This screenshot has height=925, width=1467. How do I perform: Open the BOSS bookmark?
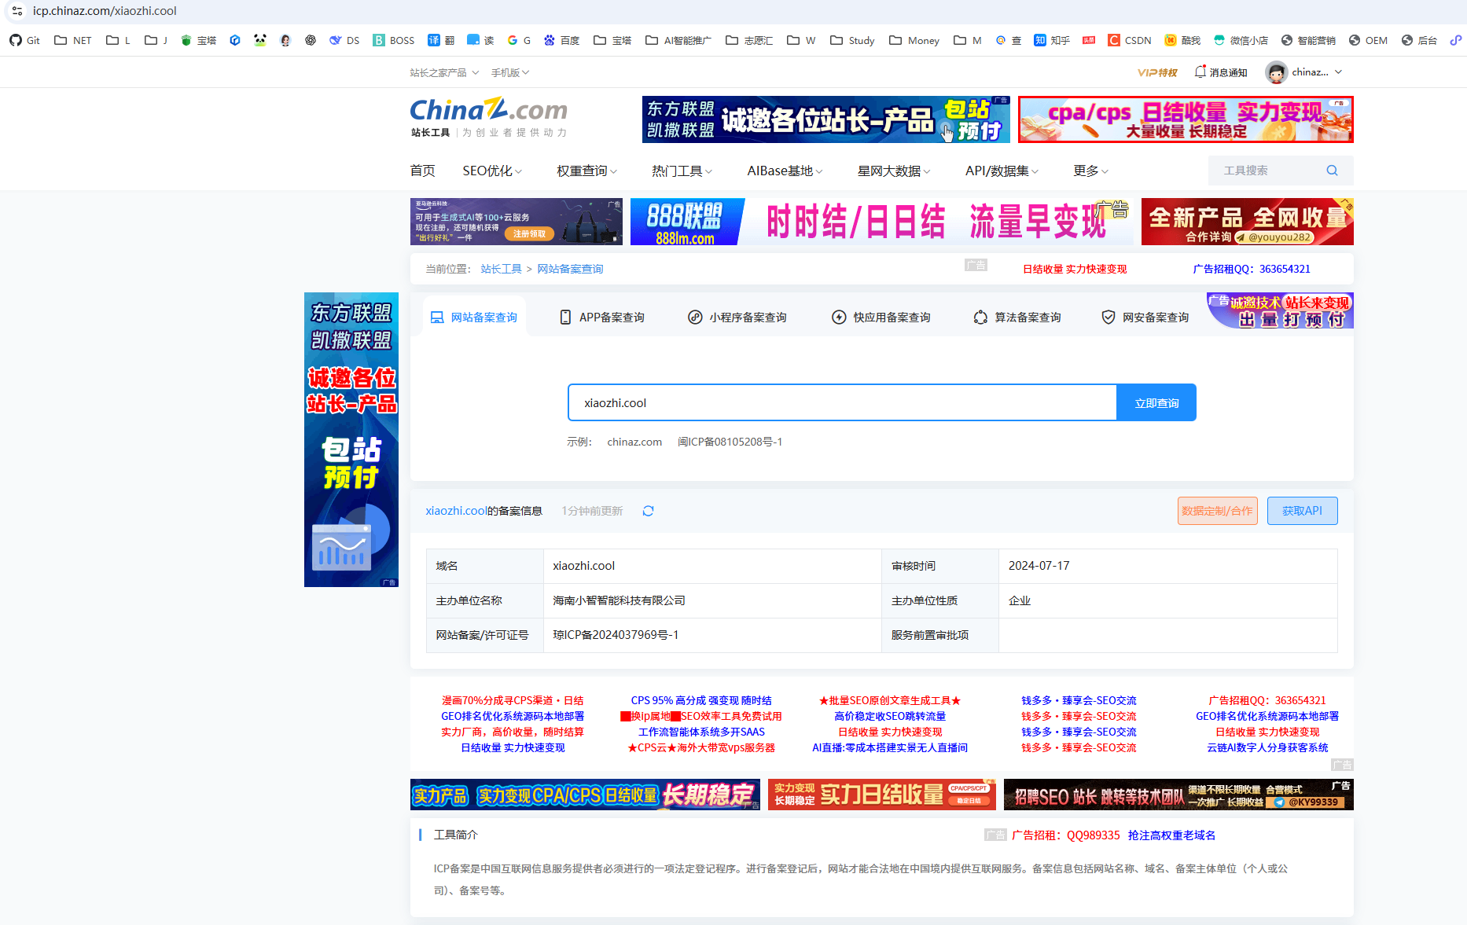pos(394,40)
